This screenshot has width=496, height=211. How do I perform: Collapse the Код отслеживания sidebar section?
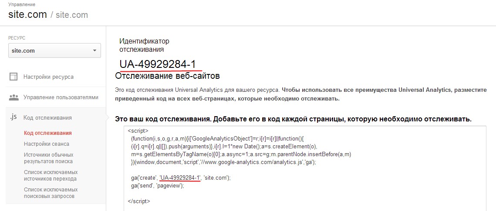(x=47, y=117)
